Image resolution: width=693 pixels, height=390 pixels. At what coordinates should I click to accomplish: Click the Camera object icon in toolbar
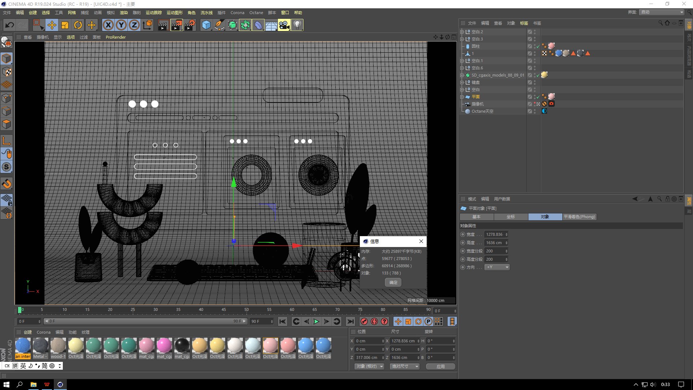(284, 25)
